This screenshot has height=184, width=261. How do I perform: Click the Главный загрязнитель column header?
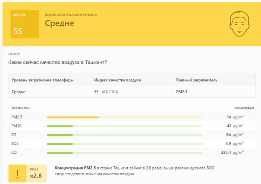click(x=197, y=80)
